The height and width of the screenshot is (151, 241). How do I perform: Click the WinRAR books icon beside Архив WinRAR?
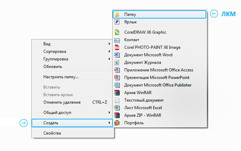point(117,93)
